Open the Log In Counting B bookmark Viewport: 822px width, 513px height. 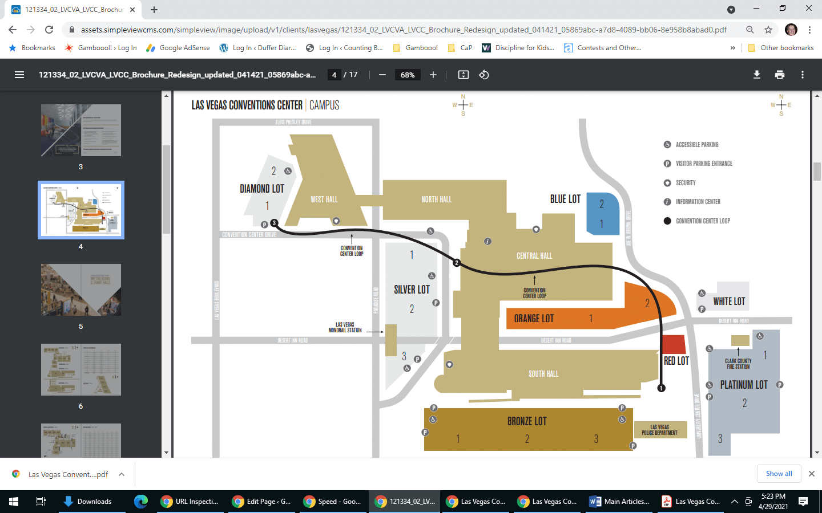pyautogui.click(x=344, y=48)
